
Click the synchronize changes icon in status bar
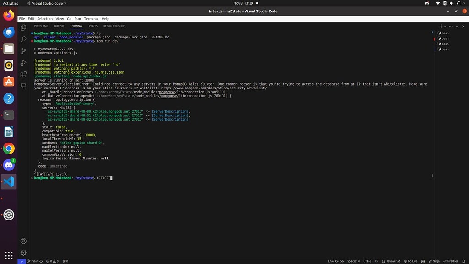[41, 261]
